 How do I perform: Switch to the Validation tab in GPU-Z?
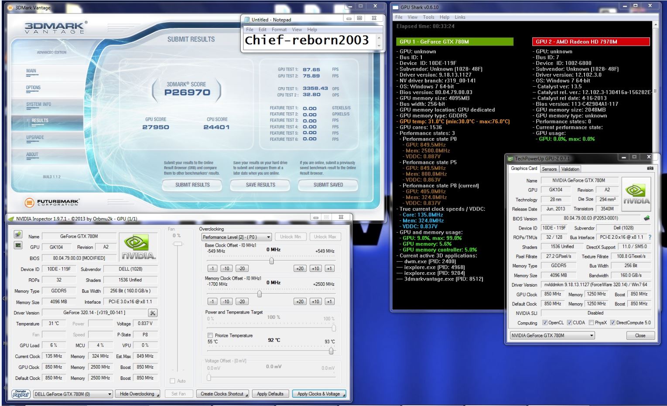(x=570, y=169)
